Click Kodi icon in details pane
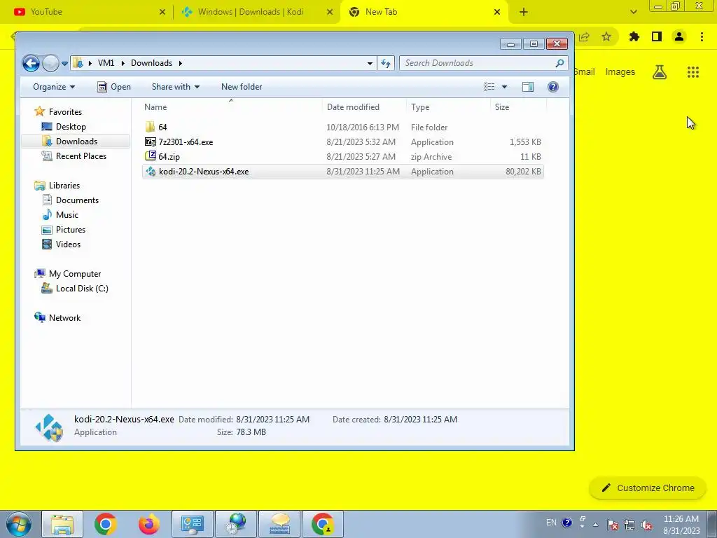717x538 pixels. point(48,427)
